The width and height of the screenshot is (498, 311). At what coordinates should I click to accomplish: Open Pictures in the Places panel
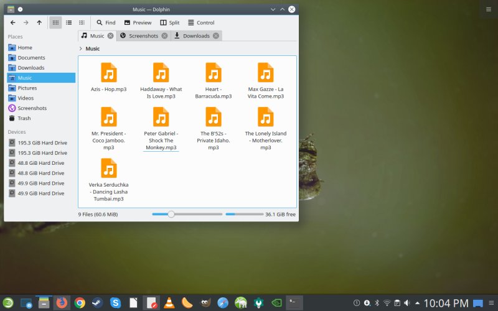[27, 88]
